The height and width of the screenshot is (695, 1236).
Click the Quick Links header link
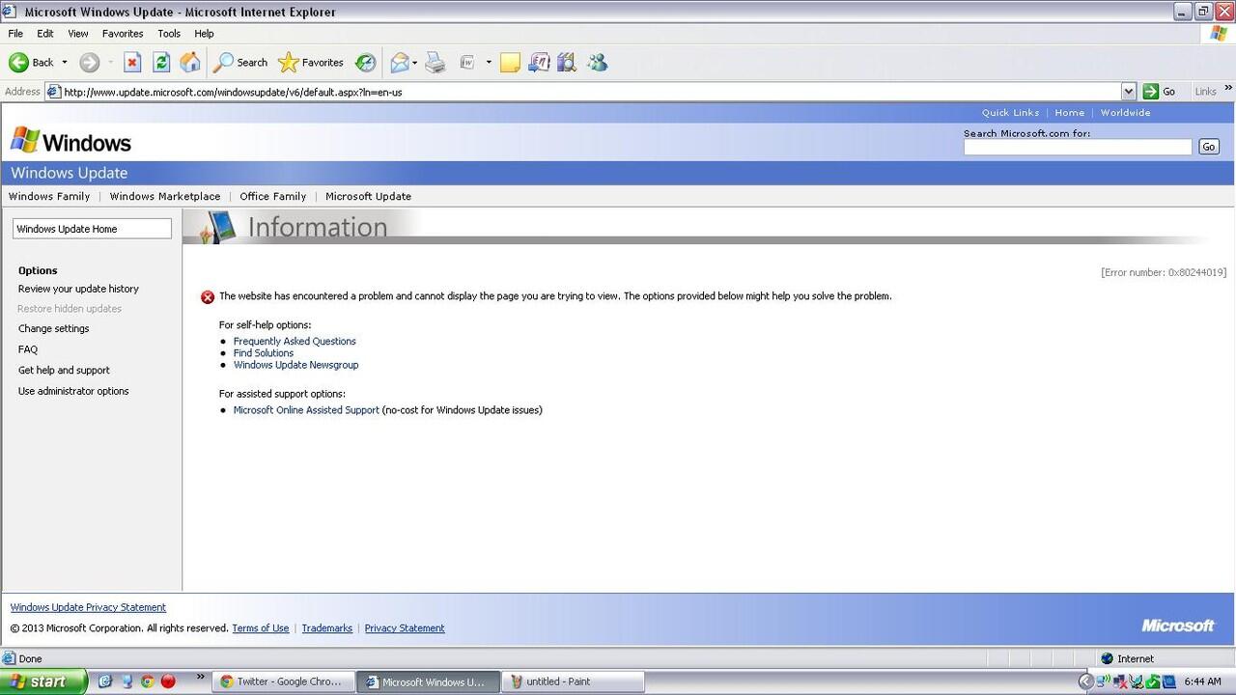pyautogui.click(x=1010, y=113)
